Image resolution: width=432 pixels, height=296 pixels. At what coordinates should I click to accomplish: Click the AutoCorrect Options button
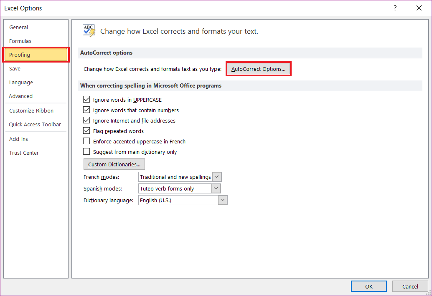(x=259, y=69)
